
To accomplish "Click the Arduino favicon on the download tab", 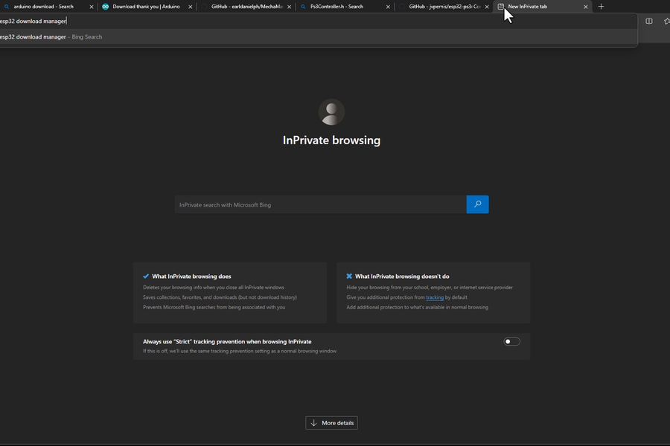I will coord(106,7).
